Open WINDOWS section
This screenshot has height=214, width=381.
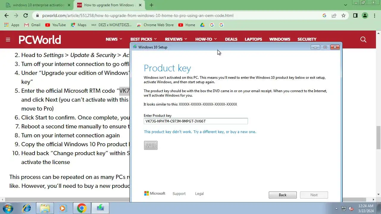pyautogui.click(x=279, y=39)
